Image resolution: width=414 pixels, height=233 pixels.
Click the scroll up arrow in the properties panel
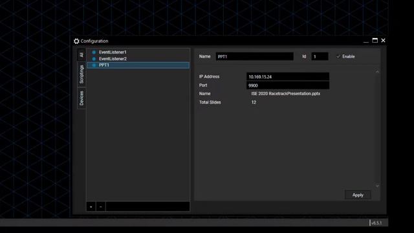[377, 72]
